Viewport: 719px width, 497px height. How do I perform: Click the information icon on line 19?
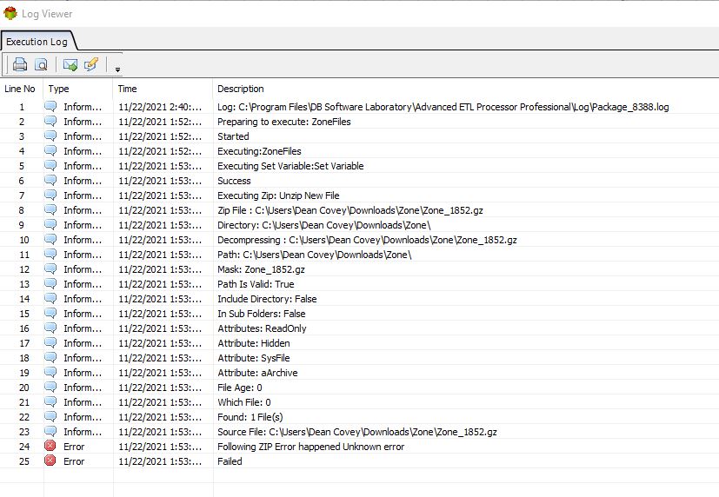point(50,372)
